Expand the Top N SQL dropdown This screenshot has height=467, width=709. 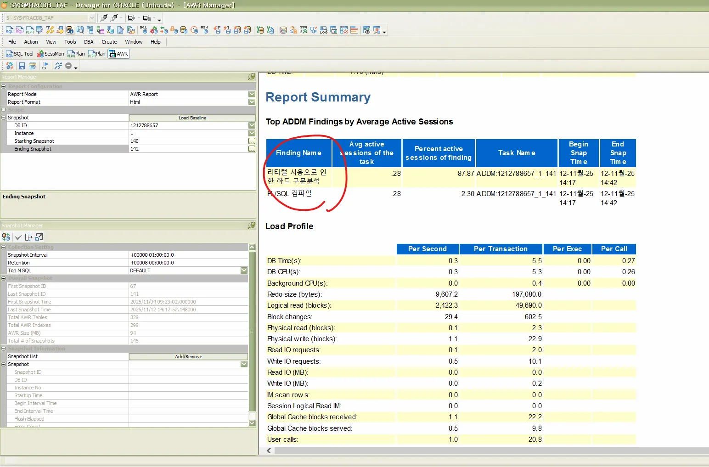244,270
